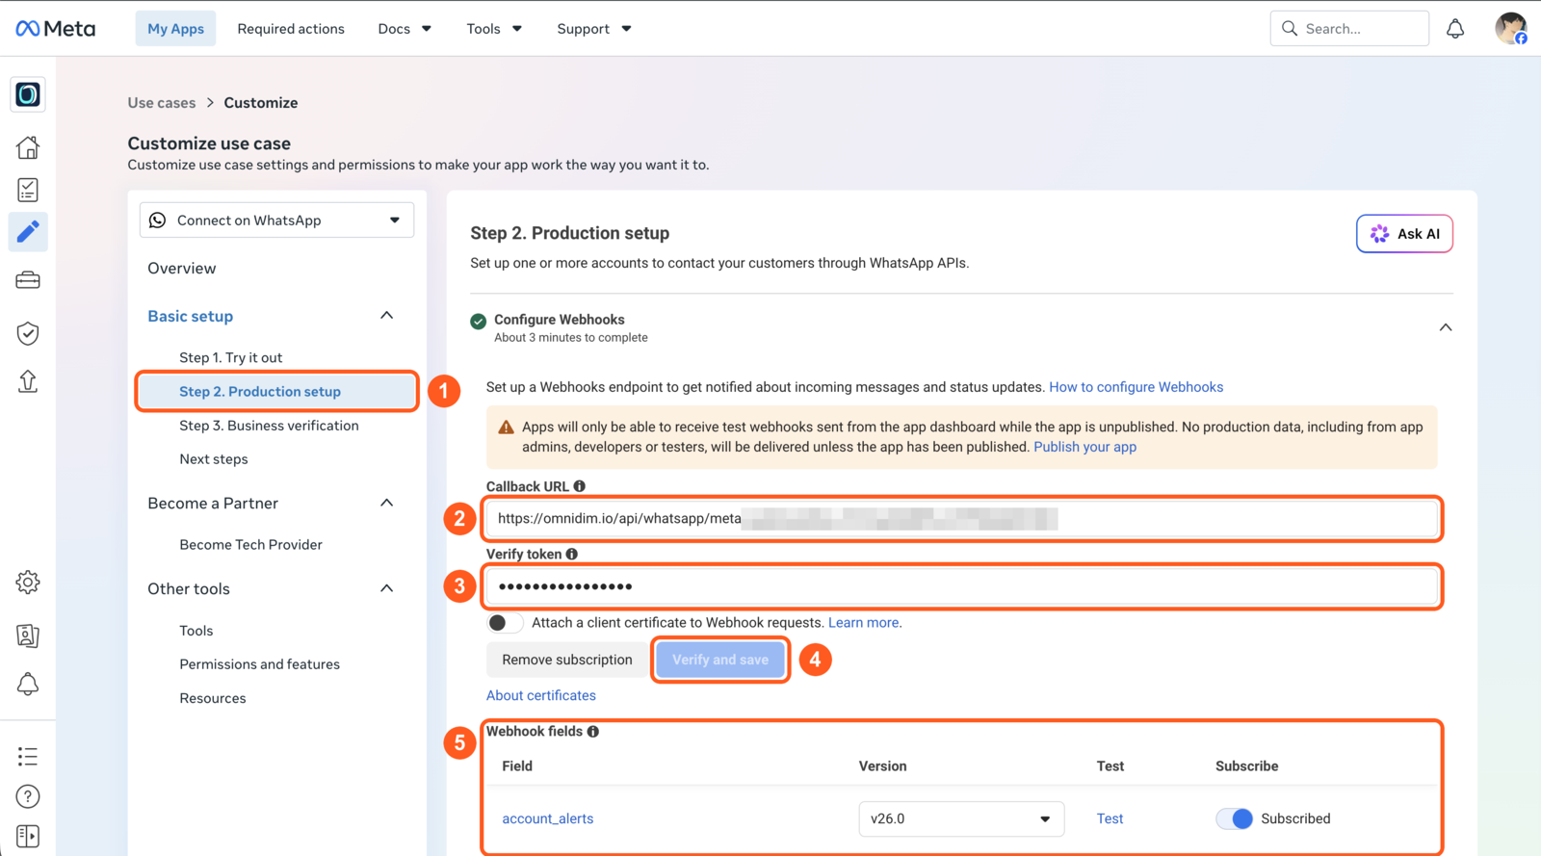Click the Verify token info icon
This screenshot has height=856, width=1541.
click(572, 554)
